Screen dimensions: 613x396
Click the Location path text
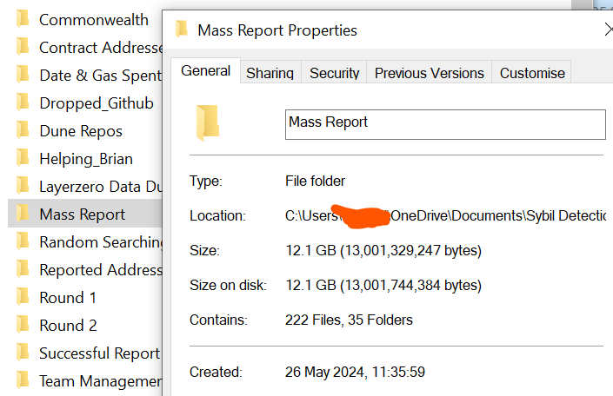(x=446, y=215)
